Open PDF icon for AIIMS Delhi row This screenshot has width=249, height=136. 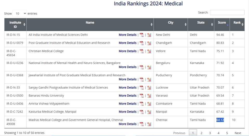pos(142,35)
